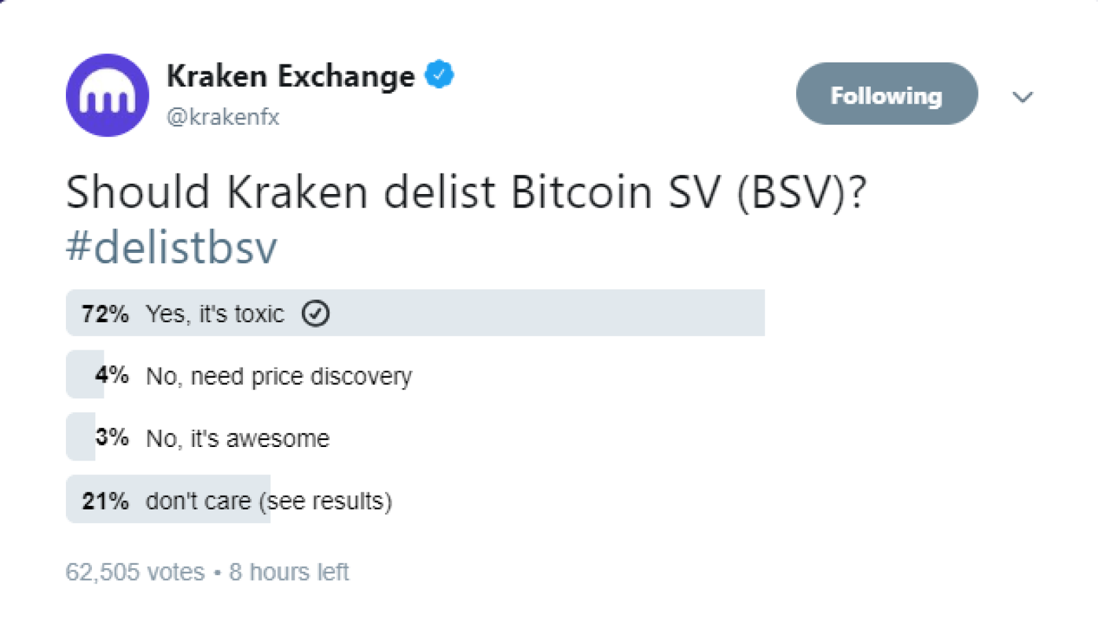Click the blue verified badge checkmark
1098x617 pixels.
[439, 75]
